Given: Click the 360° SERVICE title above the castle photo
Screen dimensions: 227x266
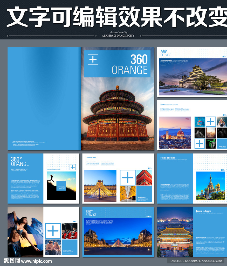Looking at the screenshot, I should pos(166,53).
